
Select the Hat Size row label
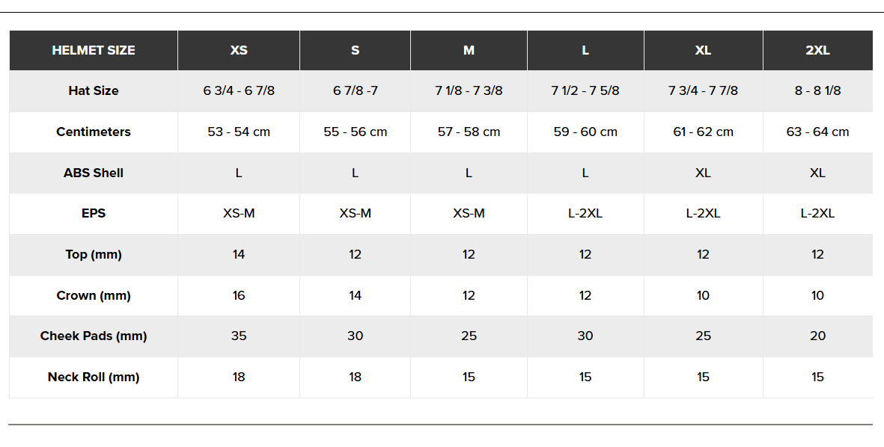[x=94, y=91]
